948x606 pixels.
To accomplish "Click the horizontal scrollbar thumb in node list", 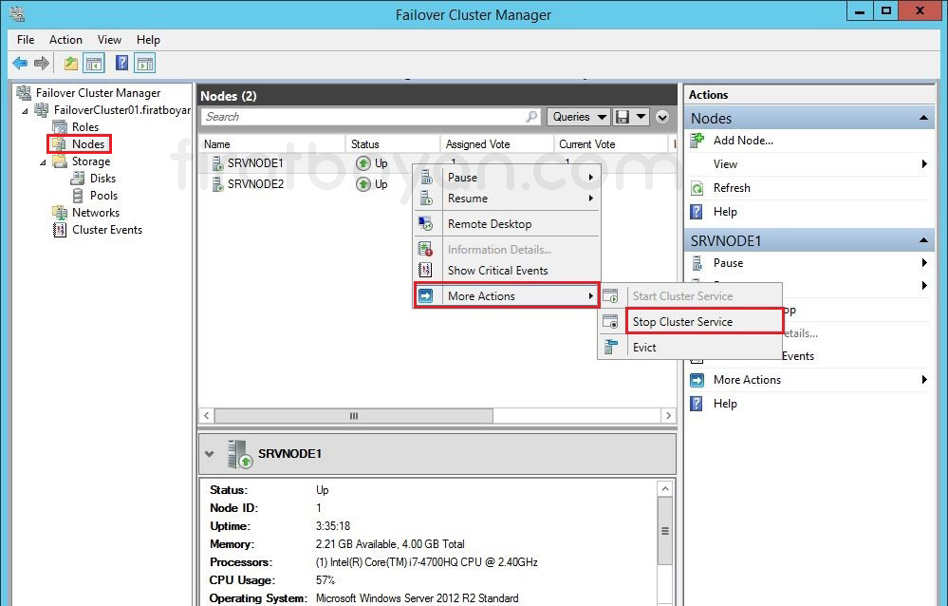I will click(x=354, y=415).
